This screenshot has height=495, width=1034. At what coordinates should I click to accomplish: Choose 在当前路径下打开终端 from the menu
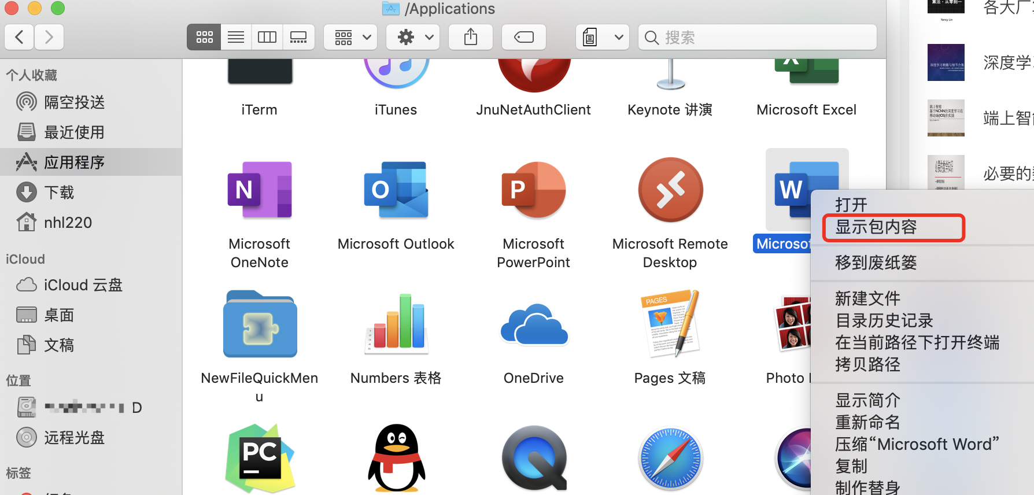pos(922,342)
